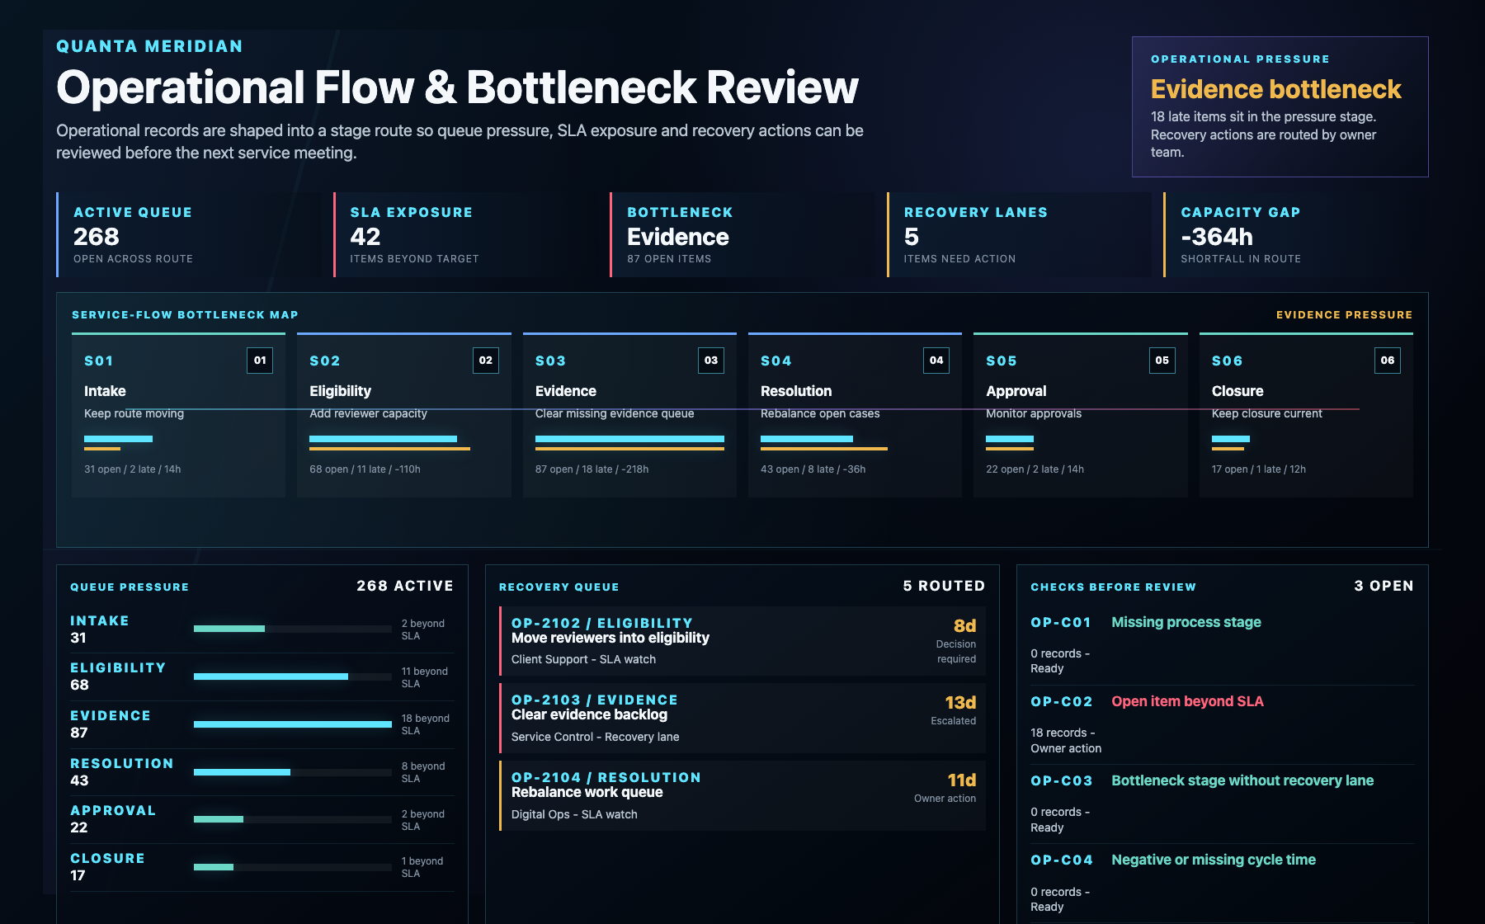This screenshot has width=1485, height=924.
Task: Click the Intake queue pressure progress bar
Action: (x=293, y=629)
